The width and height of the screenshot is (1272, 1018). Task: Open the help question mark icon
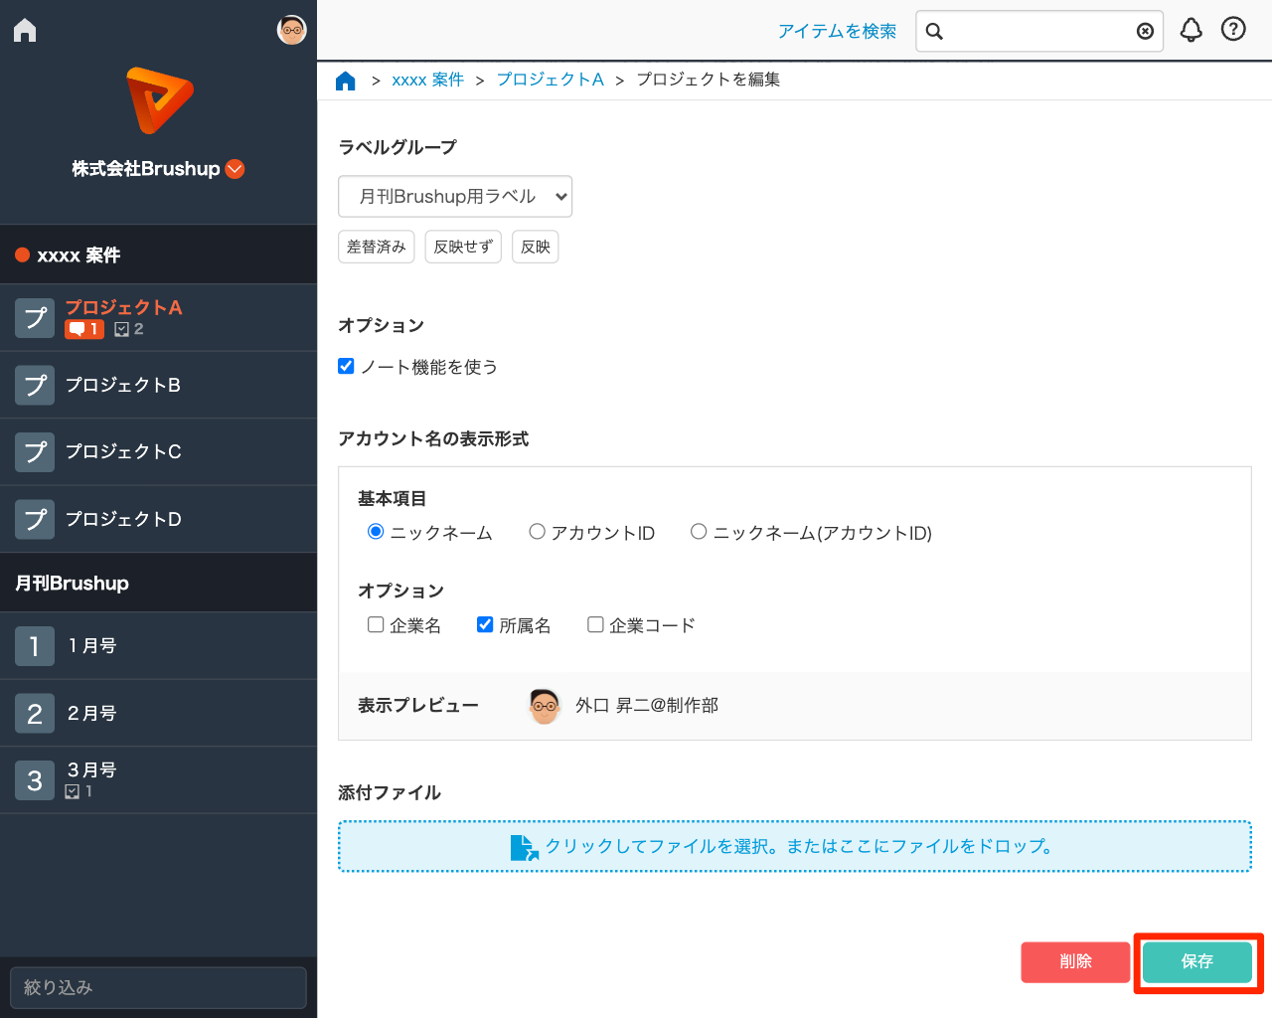(1233, 30)
